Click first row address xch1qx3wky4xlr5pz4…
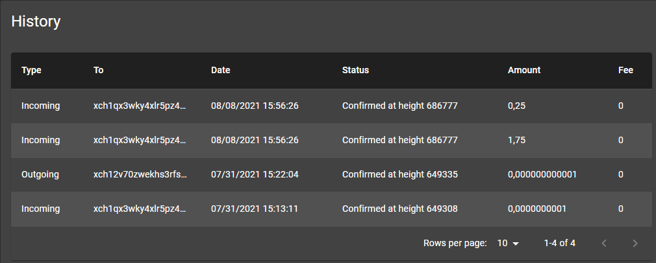 click(x=140, y=106)
